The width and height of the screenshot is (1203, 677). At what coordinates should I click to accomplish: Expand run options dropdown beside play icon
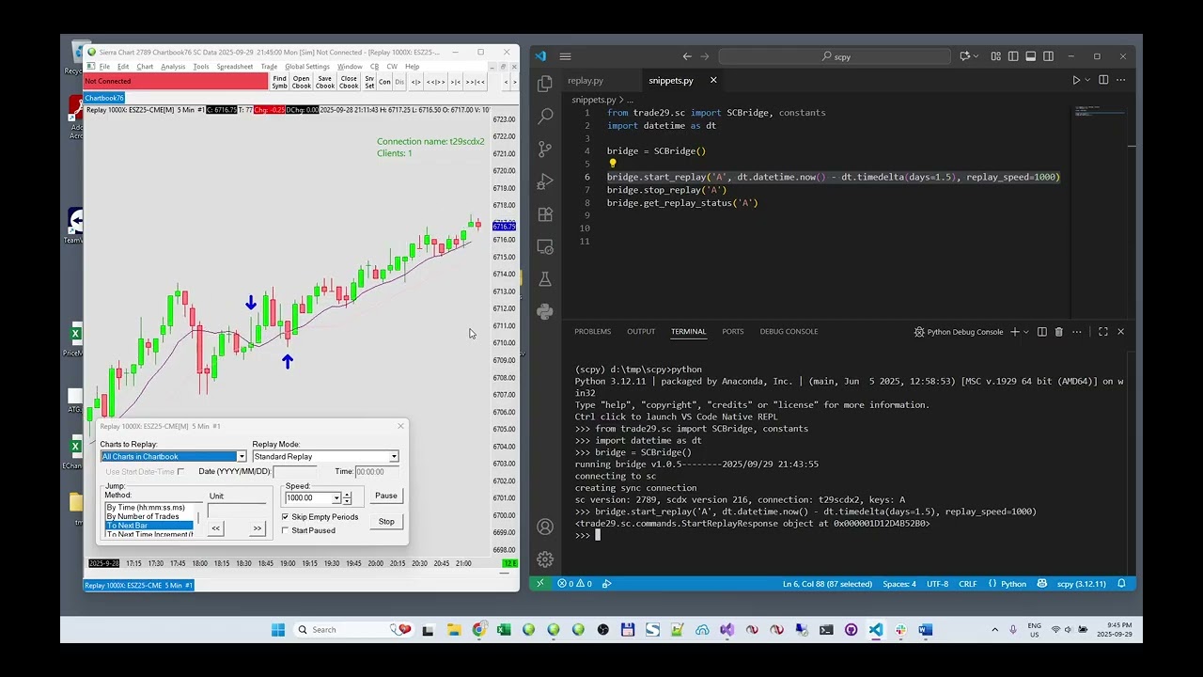coord(1087,81)
